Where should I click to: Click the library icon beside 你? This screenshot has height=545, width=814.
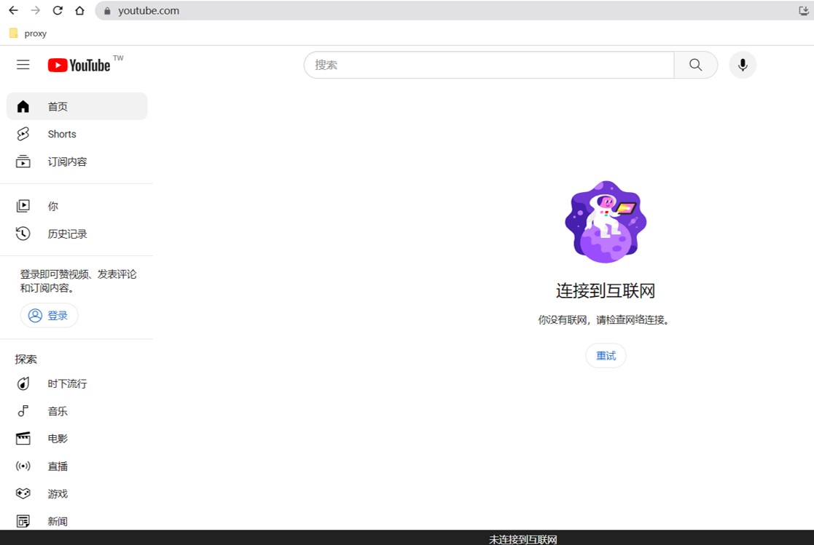point(23,206)
